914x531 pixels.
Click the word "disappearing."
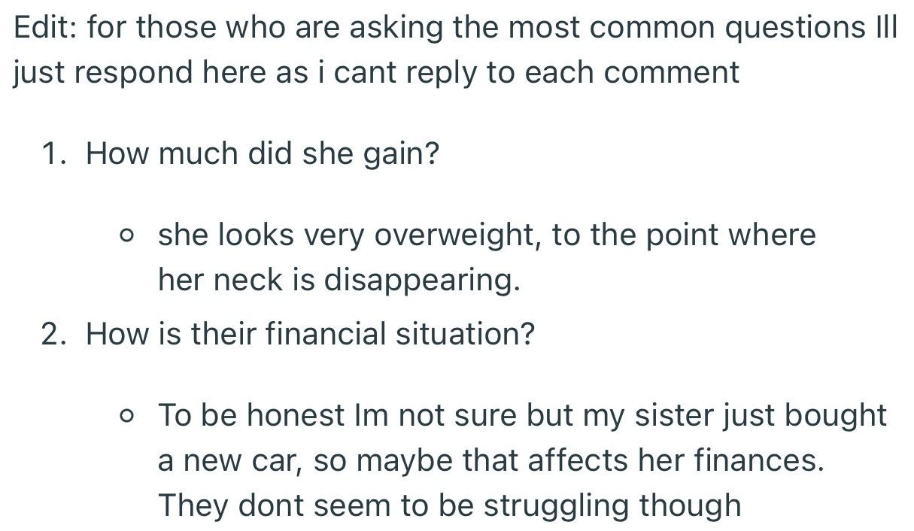(x=422, y=281)
